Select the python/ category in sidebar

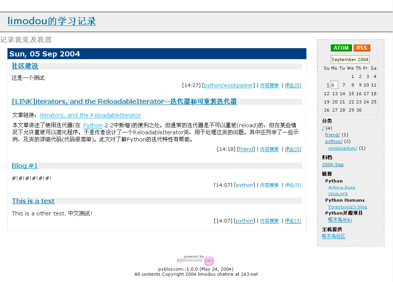click(x=333, y=141)
